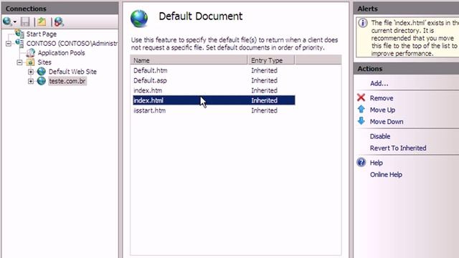Select Start Page in the Connections tree
Viewport: 459px width, 258px height.
(x=42, y=34)
